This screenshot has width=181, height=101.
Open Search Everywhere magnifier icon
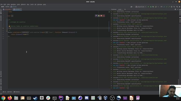pyautogui.click(x=177, y=7)
